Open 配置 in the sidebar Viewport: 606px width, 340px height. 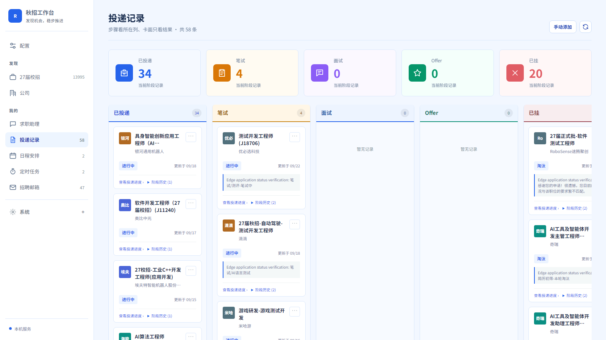[x=47, y=46]
